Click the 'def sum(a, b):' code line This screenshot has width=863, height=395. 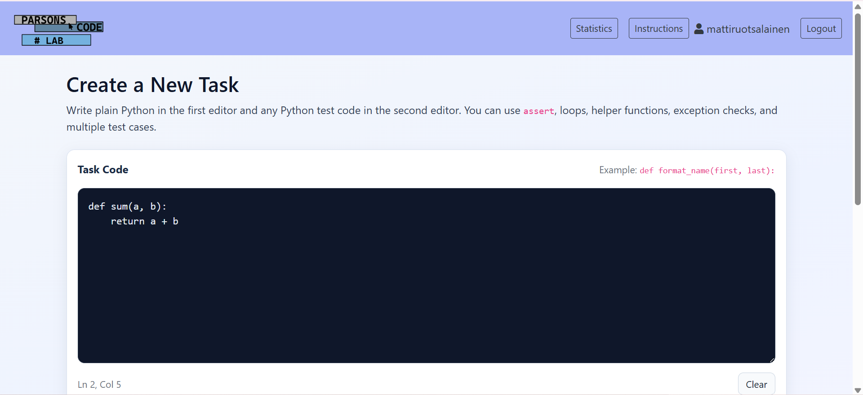click(x=127, y=206)
